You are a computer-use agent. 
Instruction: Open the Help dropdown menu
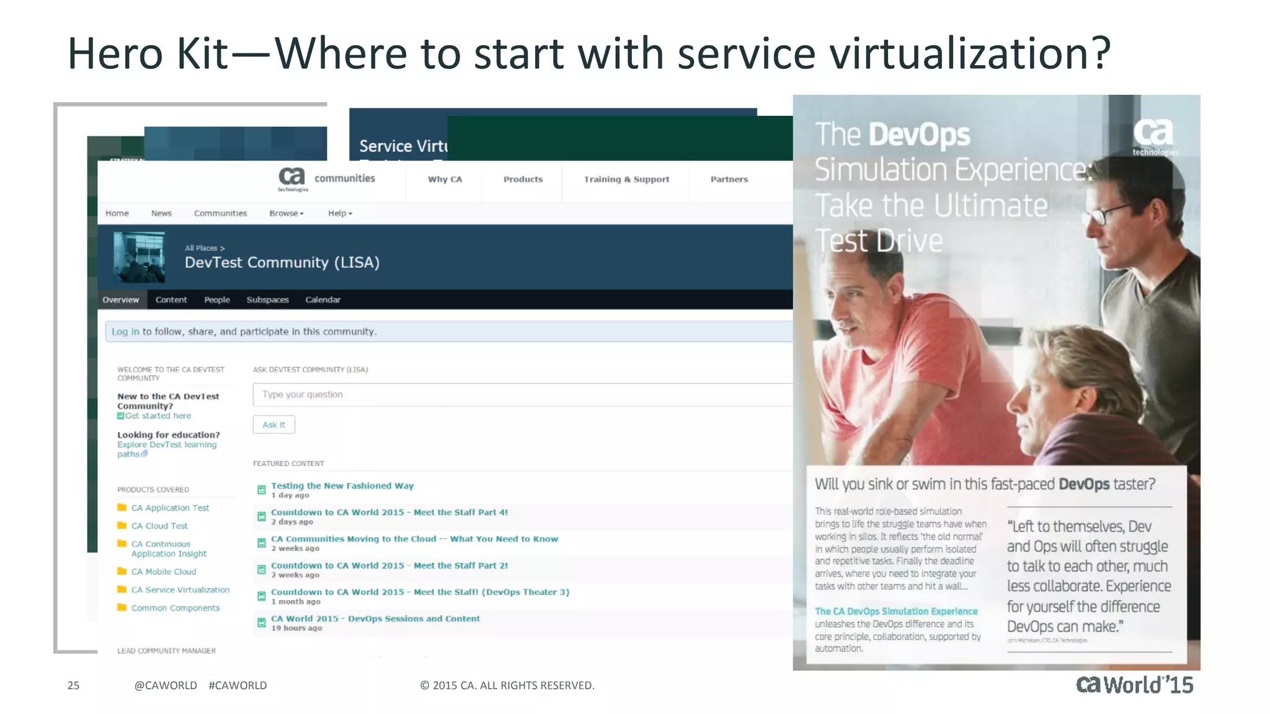pos(340,213)
